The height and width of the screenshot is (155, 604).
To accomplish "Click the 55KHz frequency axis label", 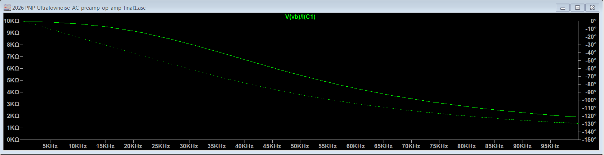I will tap(328, 146).
